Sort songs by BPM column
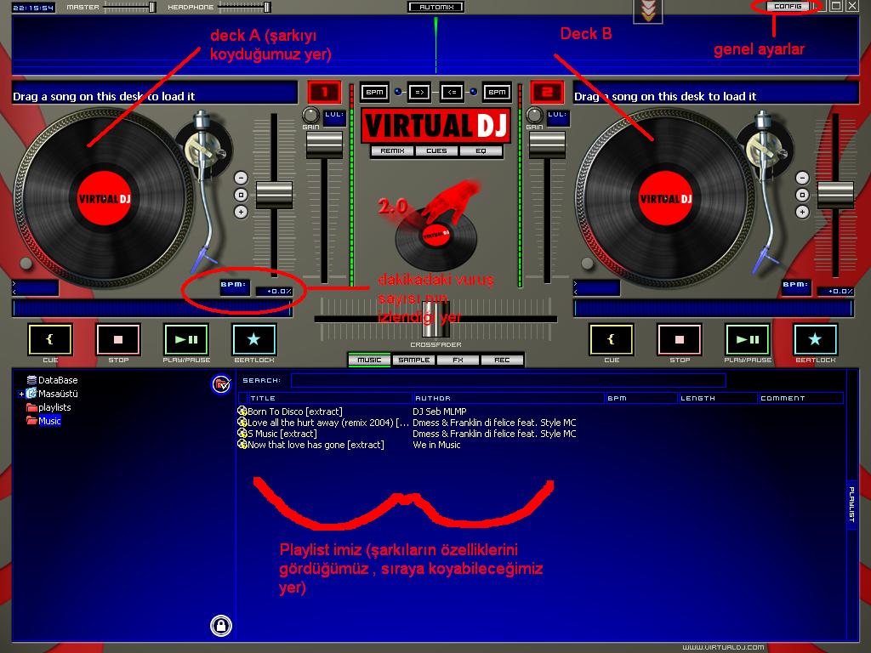The width and height of the screenshot is (871, 653). [641, 398]
